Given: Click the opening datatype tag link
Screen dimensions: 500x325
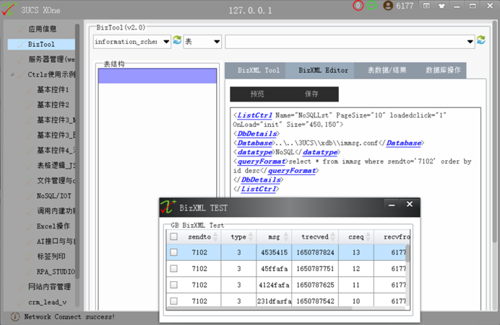Looking at the screenshot, I should (255, 152).
